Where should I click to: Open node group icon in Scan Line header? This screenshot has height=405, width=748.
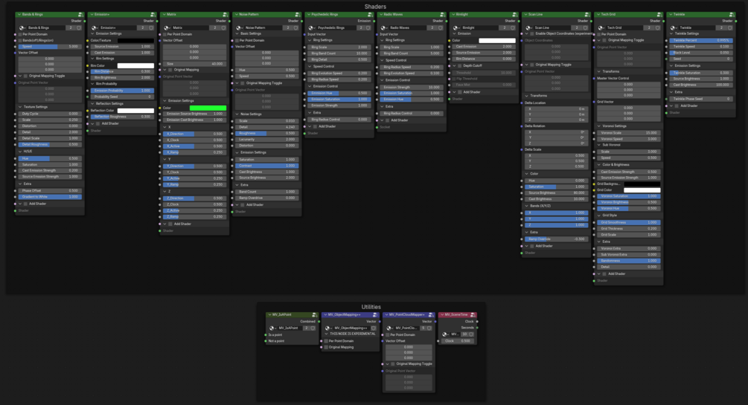tap(586, 15)
